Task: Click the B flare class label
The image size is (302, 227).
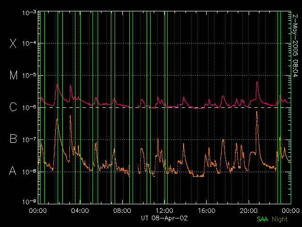Action: point(13,139)
